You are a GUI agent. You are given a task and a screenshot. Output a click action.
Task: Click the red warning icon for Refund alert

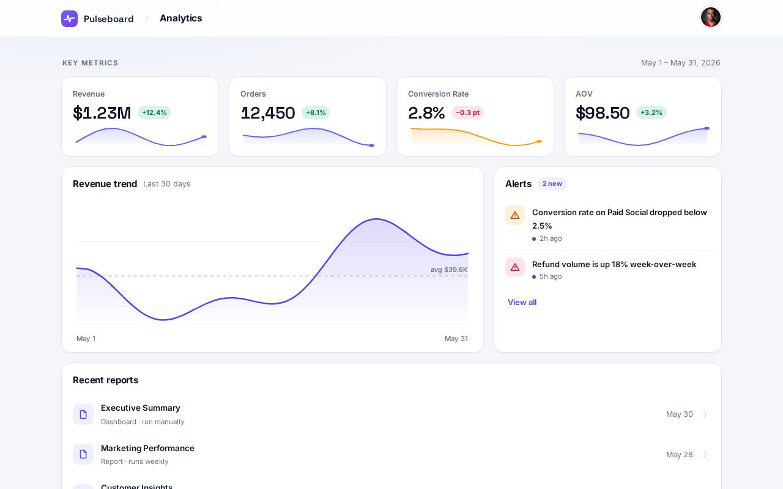click(x=515, y=267)
